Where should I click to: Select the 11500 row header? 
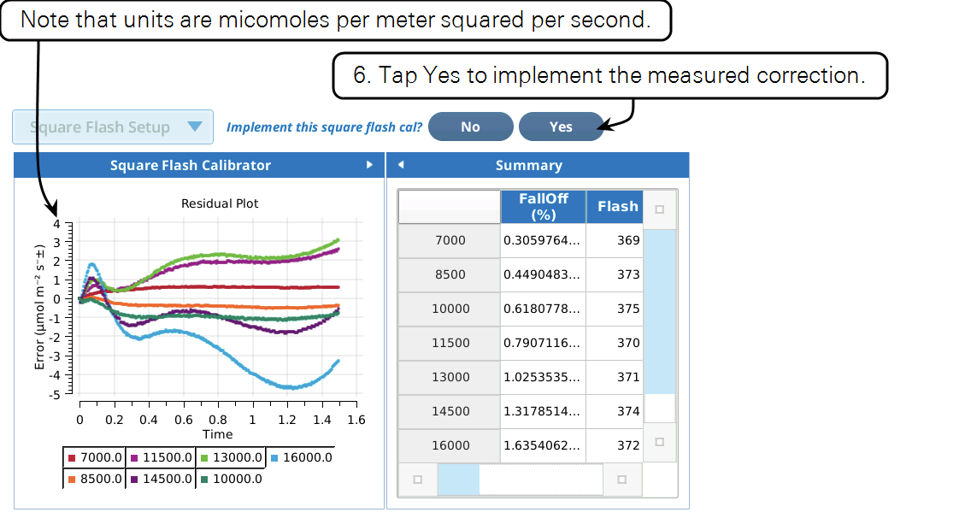pyautogui.click(x=450, y=343)
